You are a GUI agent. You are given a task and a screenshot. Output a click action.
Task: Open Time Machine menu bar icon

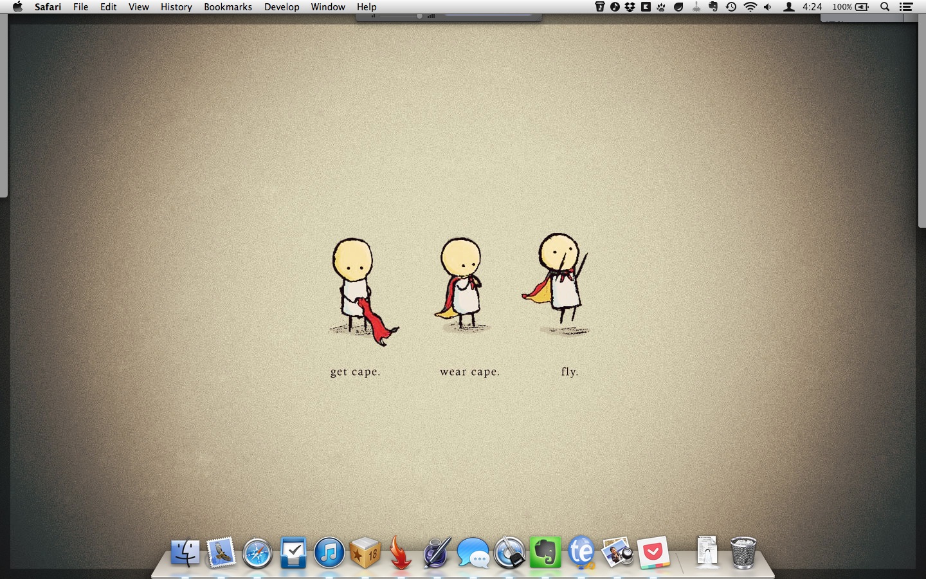(731, 7)
